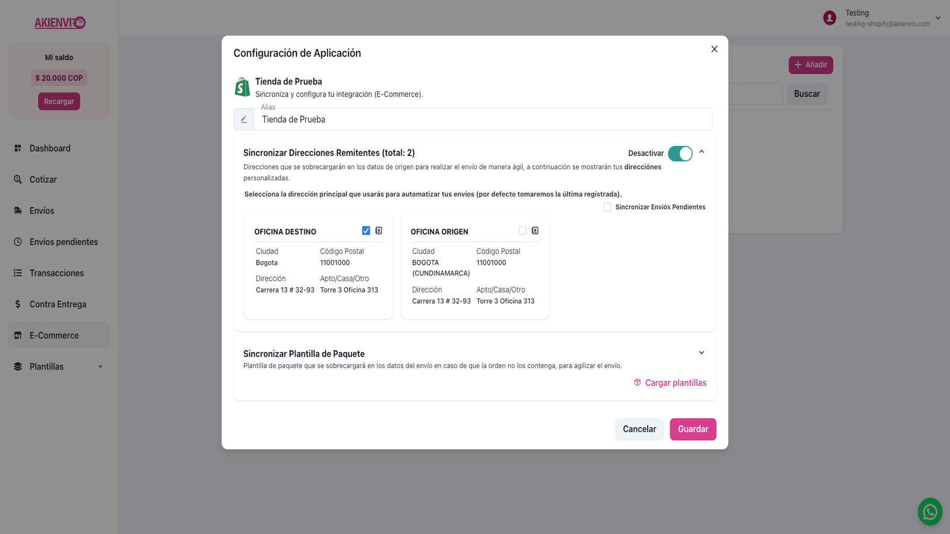
Task: Open Envíos pendientes via the clock icon
Action: pos(17,241)
